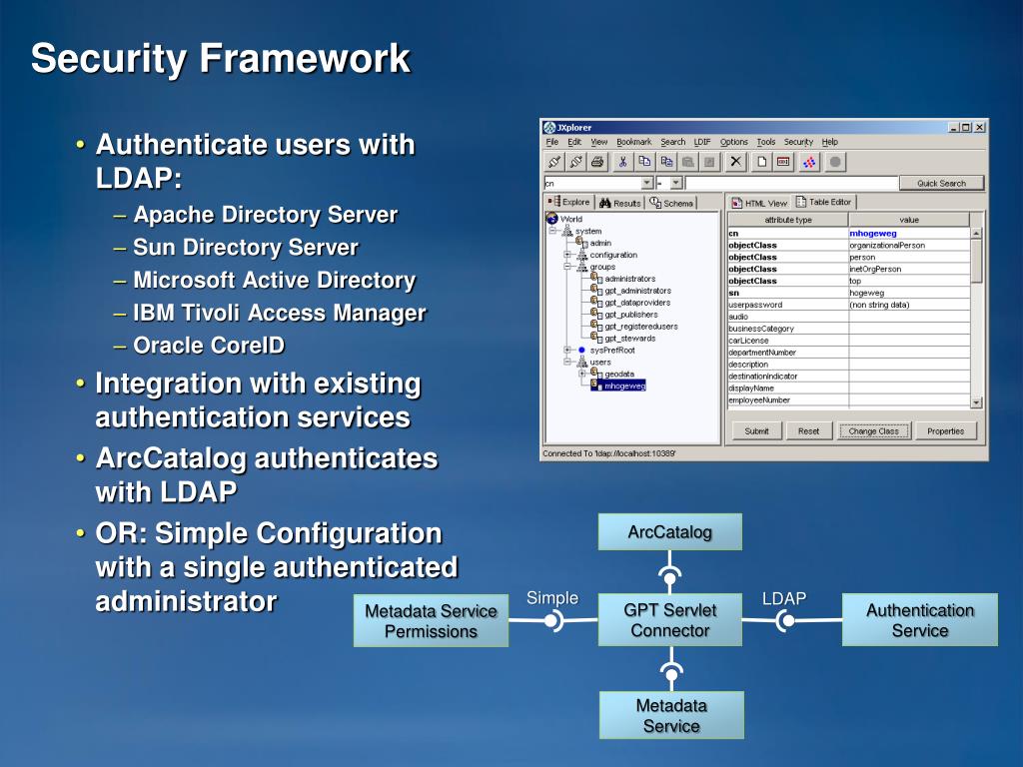This screenshot has width=1023, height=767.
Task: Click the 'userpassword' attribute cell
Action: click(788, 305)
